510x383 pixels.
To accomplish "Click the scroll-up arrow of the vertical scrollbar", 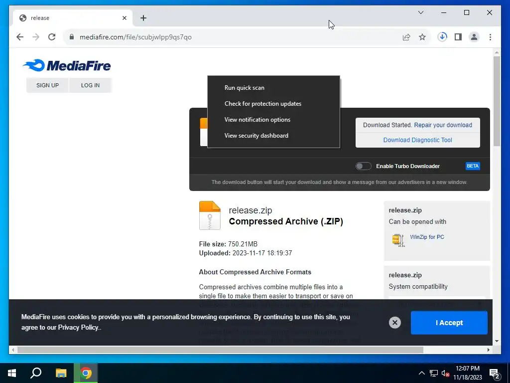I will [497, 52].
